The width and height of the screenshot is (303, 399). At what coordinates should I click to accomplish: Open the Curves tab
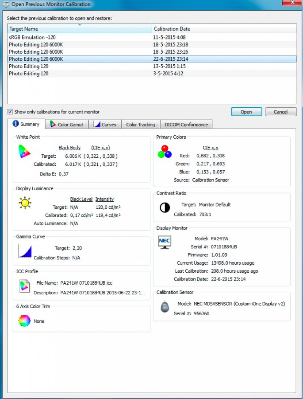pyautogui.click(x=105, y=125)
